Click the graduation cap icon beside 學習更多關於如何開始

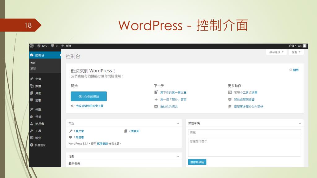tap(230, 107)
